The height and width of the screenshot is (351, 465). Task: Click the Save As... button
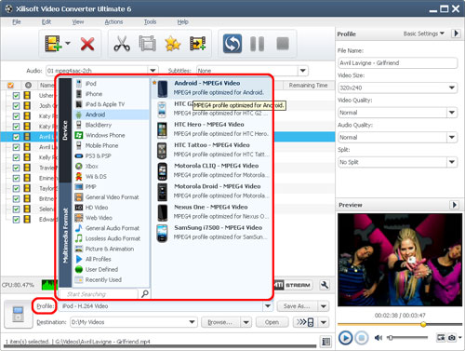[x=297, y=306]
